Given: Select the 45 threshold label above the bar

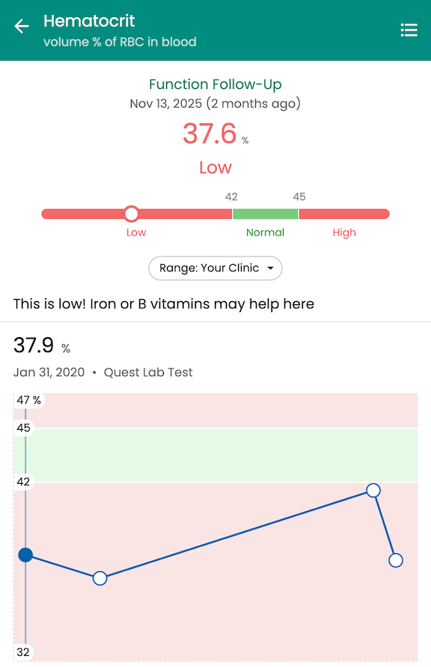Looking at the screenshot, I should pos(299,197).
